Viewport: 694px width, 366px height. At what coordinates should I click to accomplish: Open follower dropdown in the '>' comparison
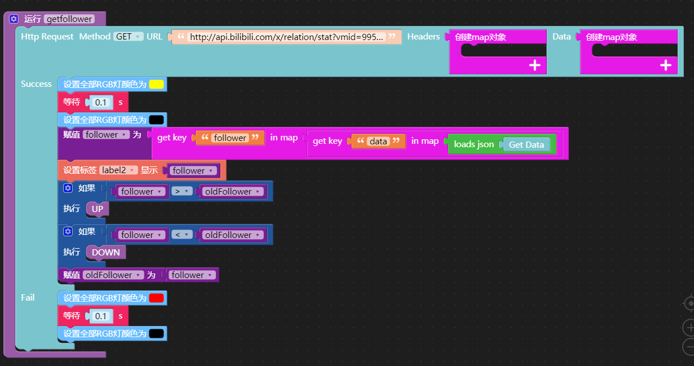(x=142, y=191)
